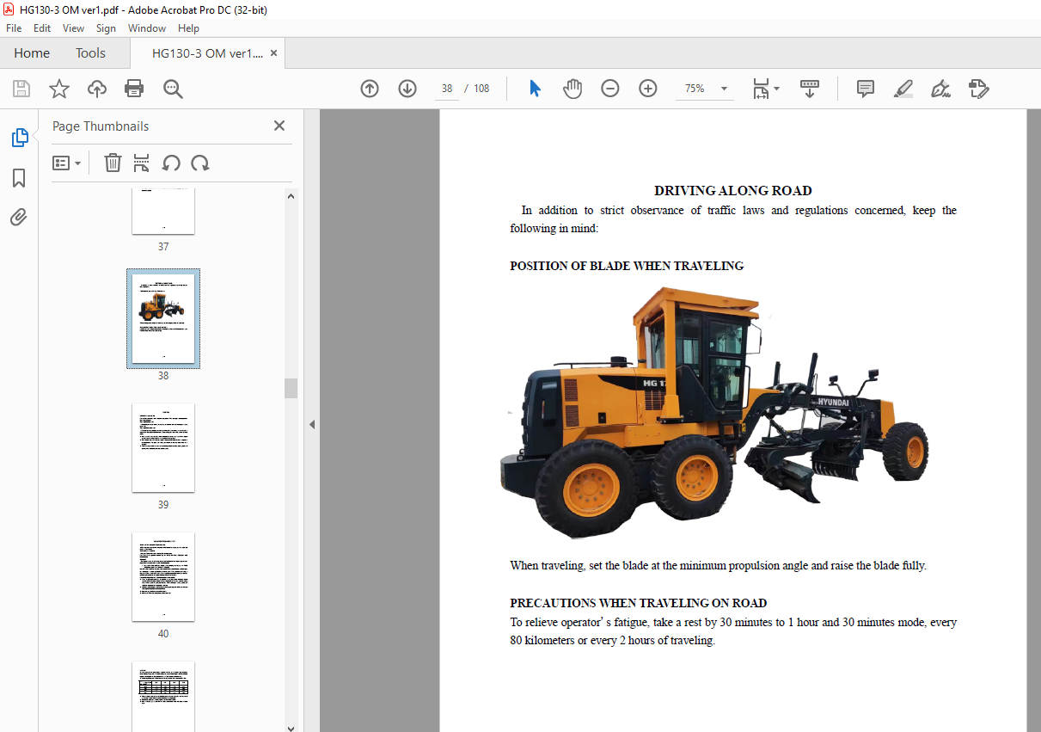Rotate thumbnails counterclockwise
This screenshot has width=1041, height=732.
tap(171, 163)
